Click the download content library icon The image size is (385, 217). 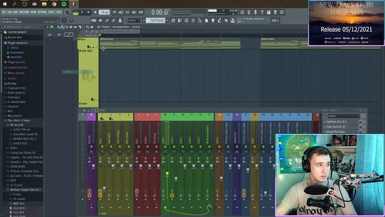click(x=233, y=20)
